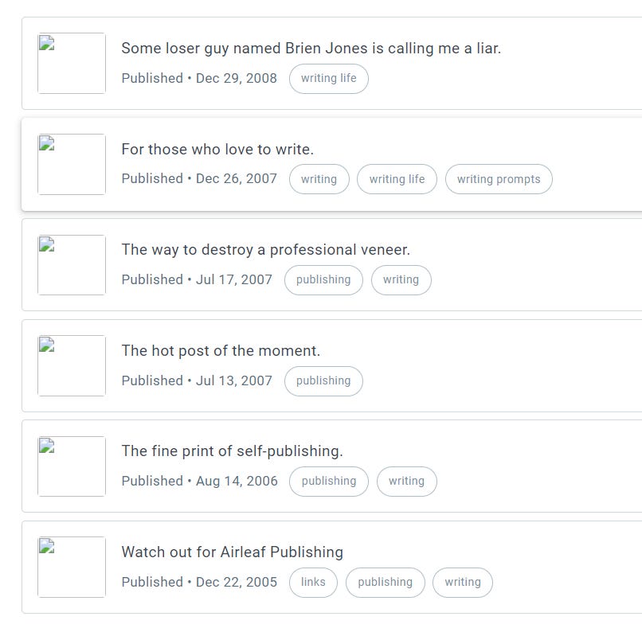Click 'Published • Aug 14, 2006' text
Image resolution: width=642 pixels, height=632 pixels.
(x=200, y=481)
